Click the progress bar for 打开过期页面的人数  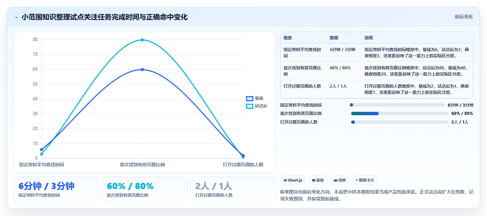pyautogui.click(x=399, y=122)
